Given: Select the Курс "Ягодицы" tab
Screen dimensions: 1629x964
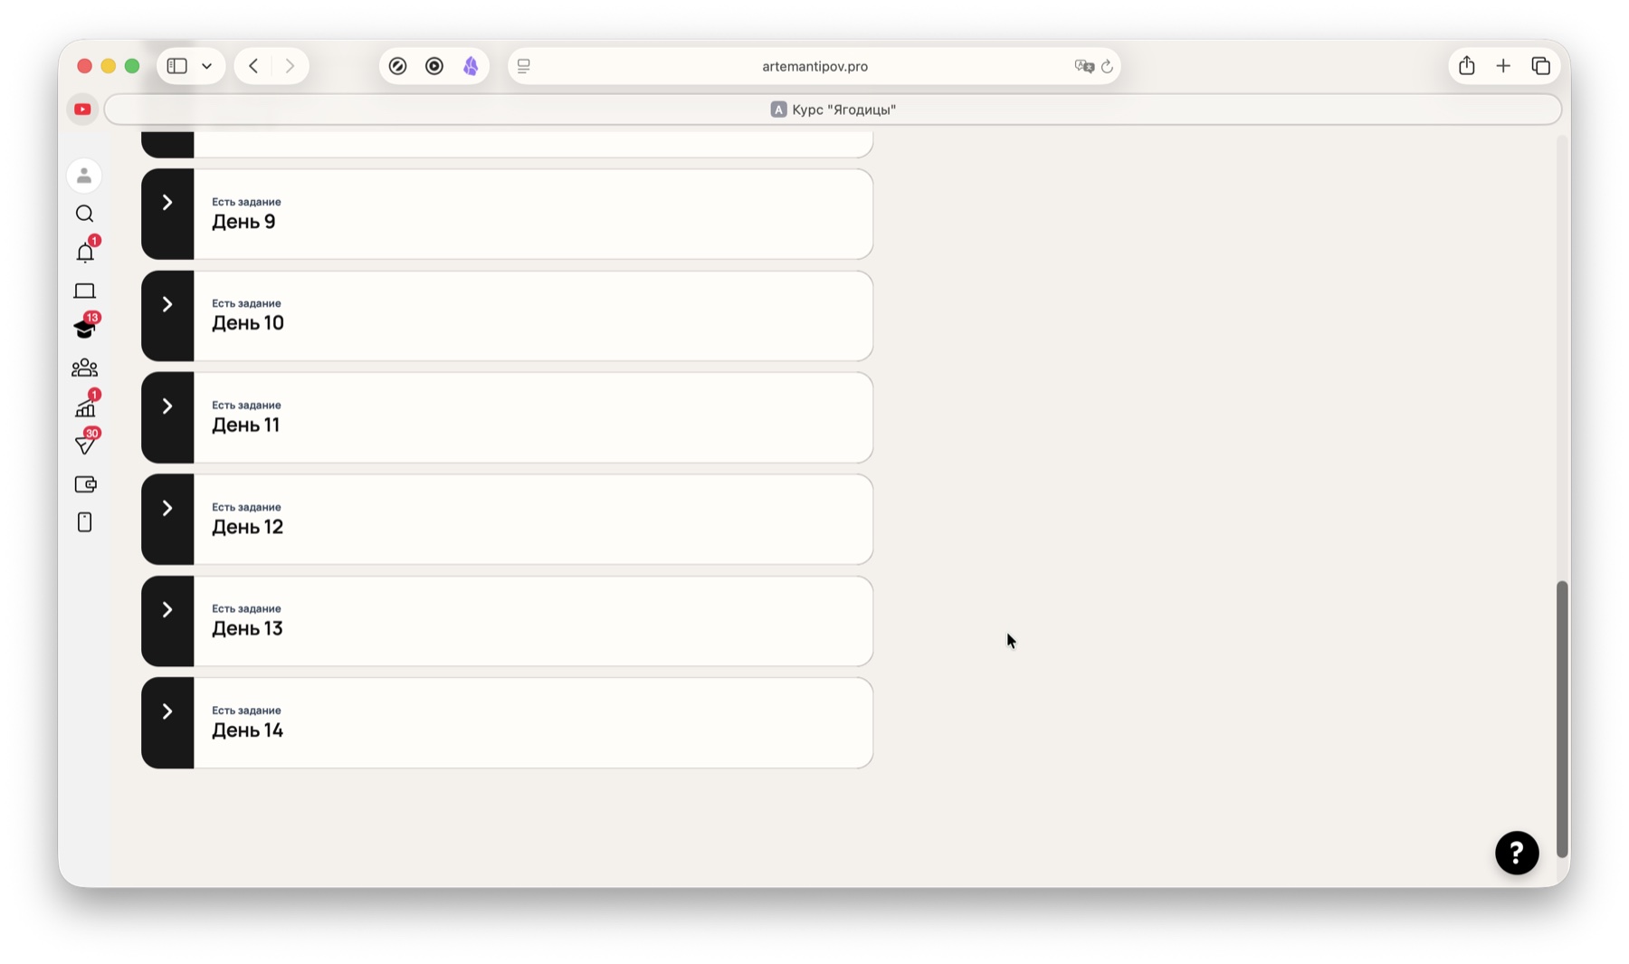Looking at the screenshot, I should click(833, 110).
